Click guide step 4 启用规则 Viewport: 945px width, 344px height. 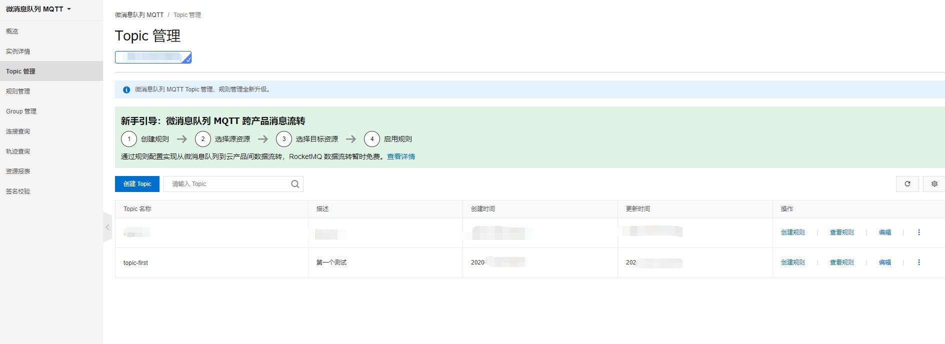coord(388,139)
